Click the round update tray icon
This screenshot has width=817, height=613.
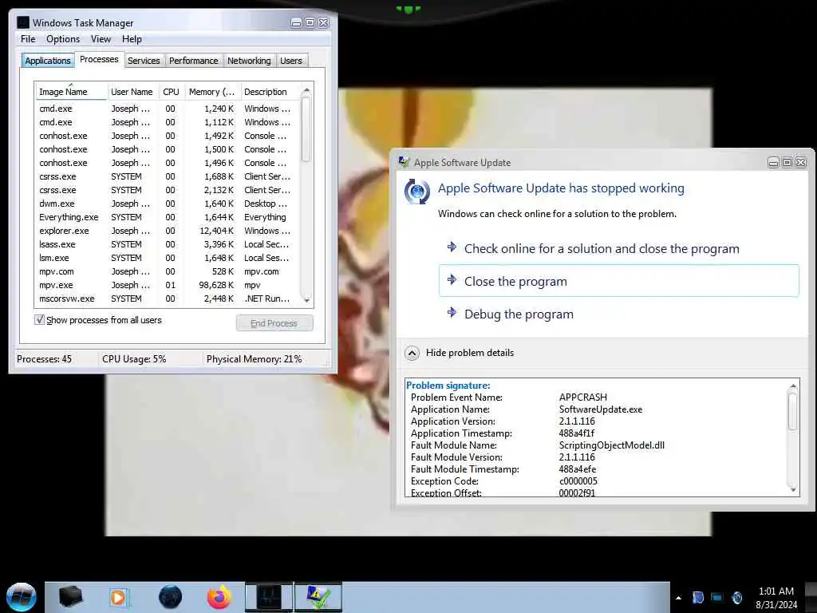[736, 598]
